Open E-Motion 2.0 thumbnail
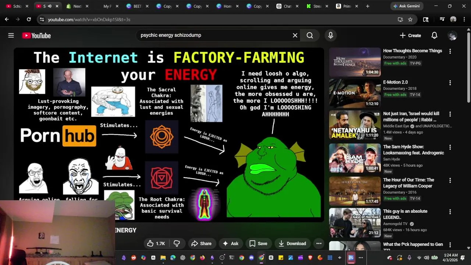The width and height of the screenshot is (471, 265). (355, 93)
